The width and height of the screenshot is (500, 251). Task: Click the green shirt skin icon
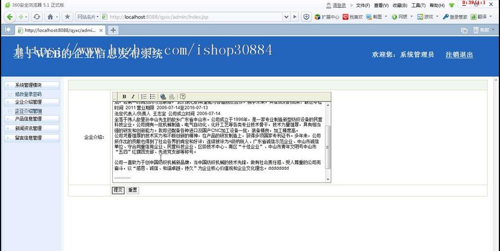(451, 5)
